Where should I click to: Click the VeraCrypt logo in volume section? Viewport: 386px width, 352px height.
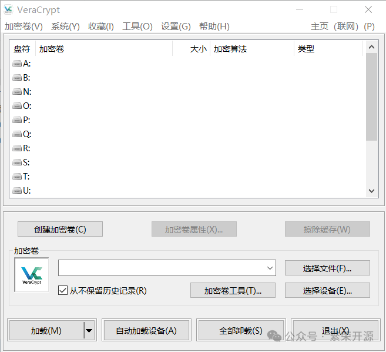click(x=32, y=275)
